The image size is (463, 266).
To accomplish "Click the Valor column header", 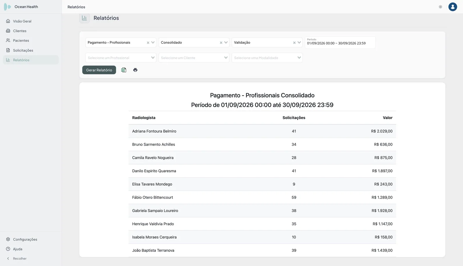I will click(387, 118).
